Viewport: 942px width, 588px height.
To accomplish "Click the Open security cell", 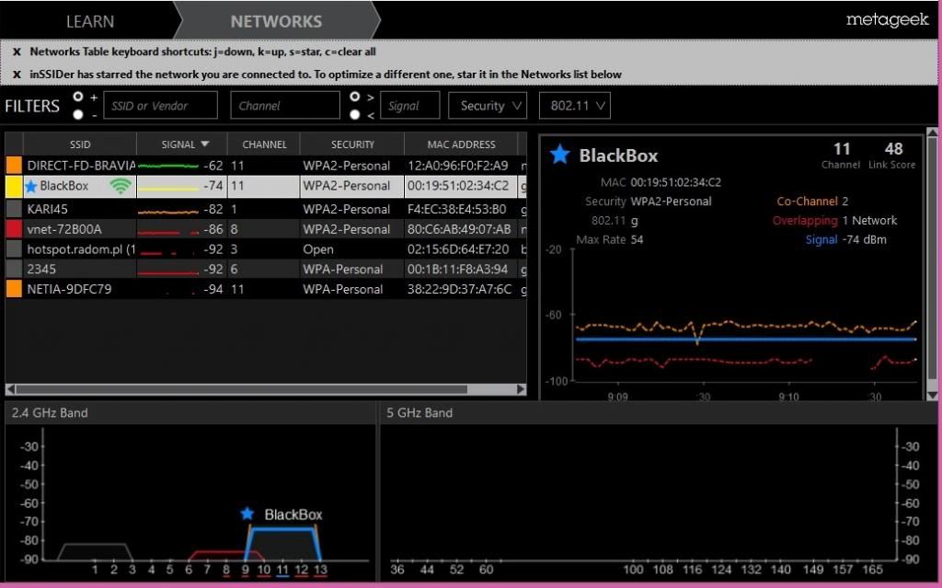I will (318, 249).
